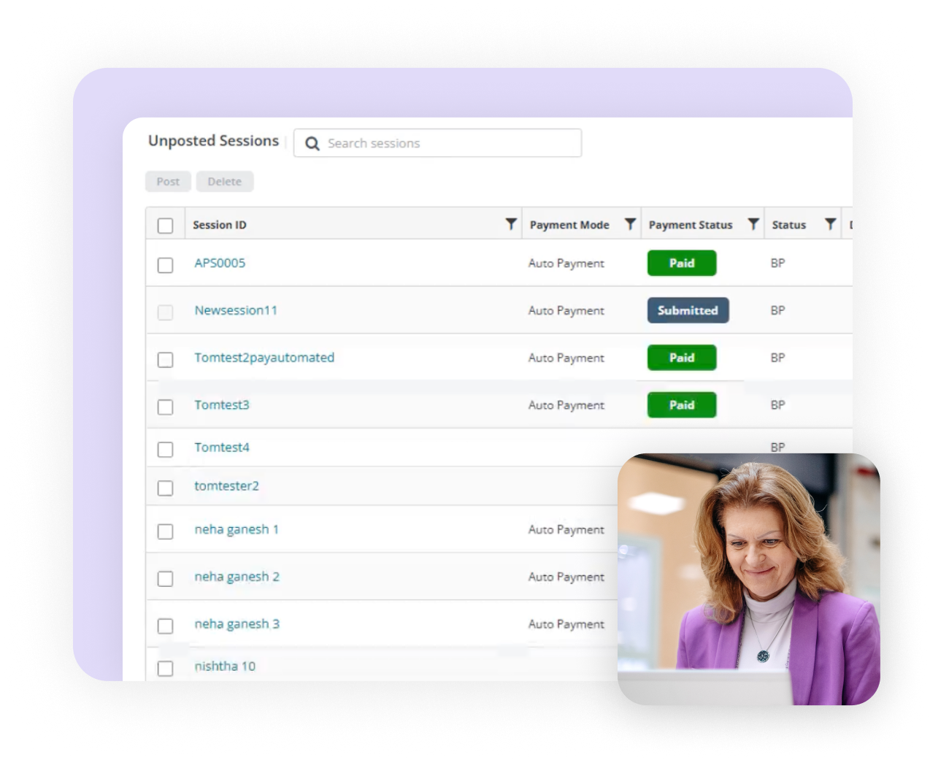The width and height of the screenshot is (930, 760).
Task: Click the Paid badge for APS0005
Action: [x=682, y=263]
